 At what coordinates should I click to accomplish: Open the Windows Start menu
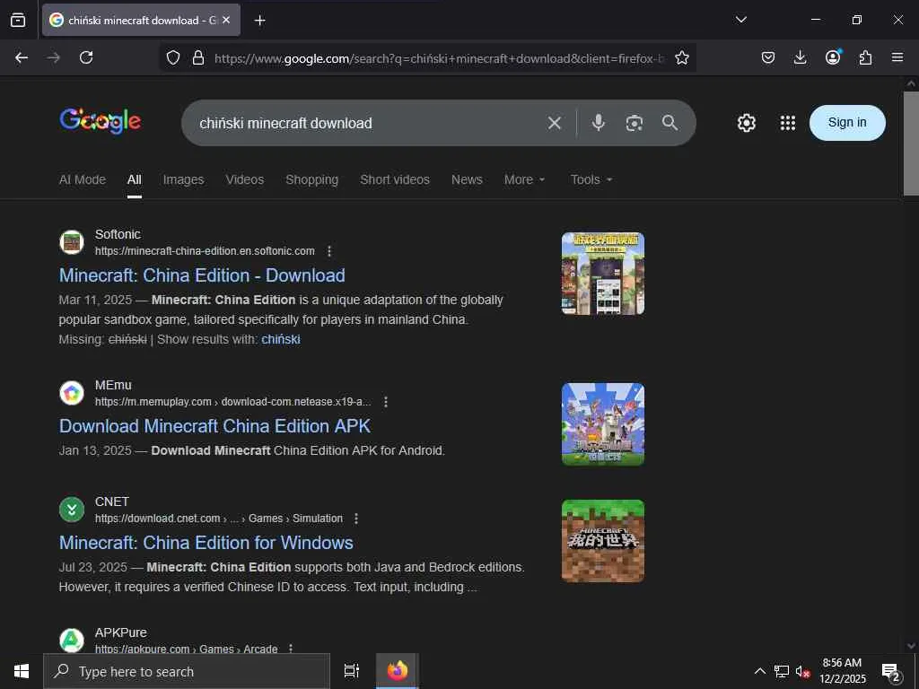(x=22, y=671)
